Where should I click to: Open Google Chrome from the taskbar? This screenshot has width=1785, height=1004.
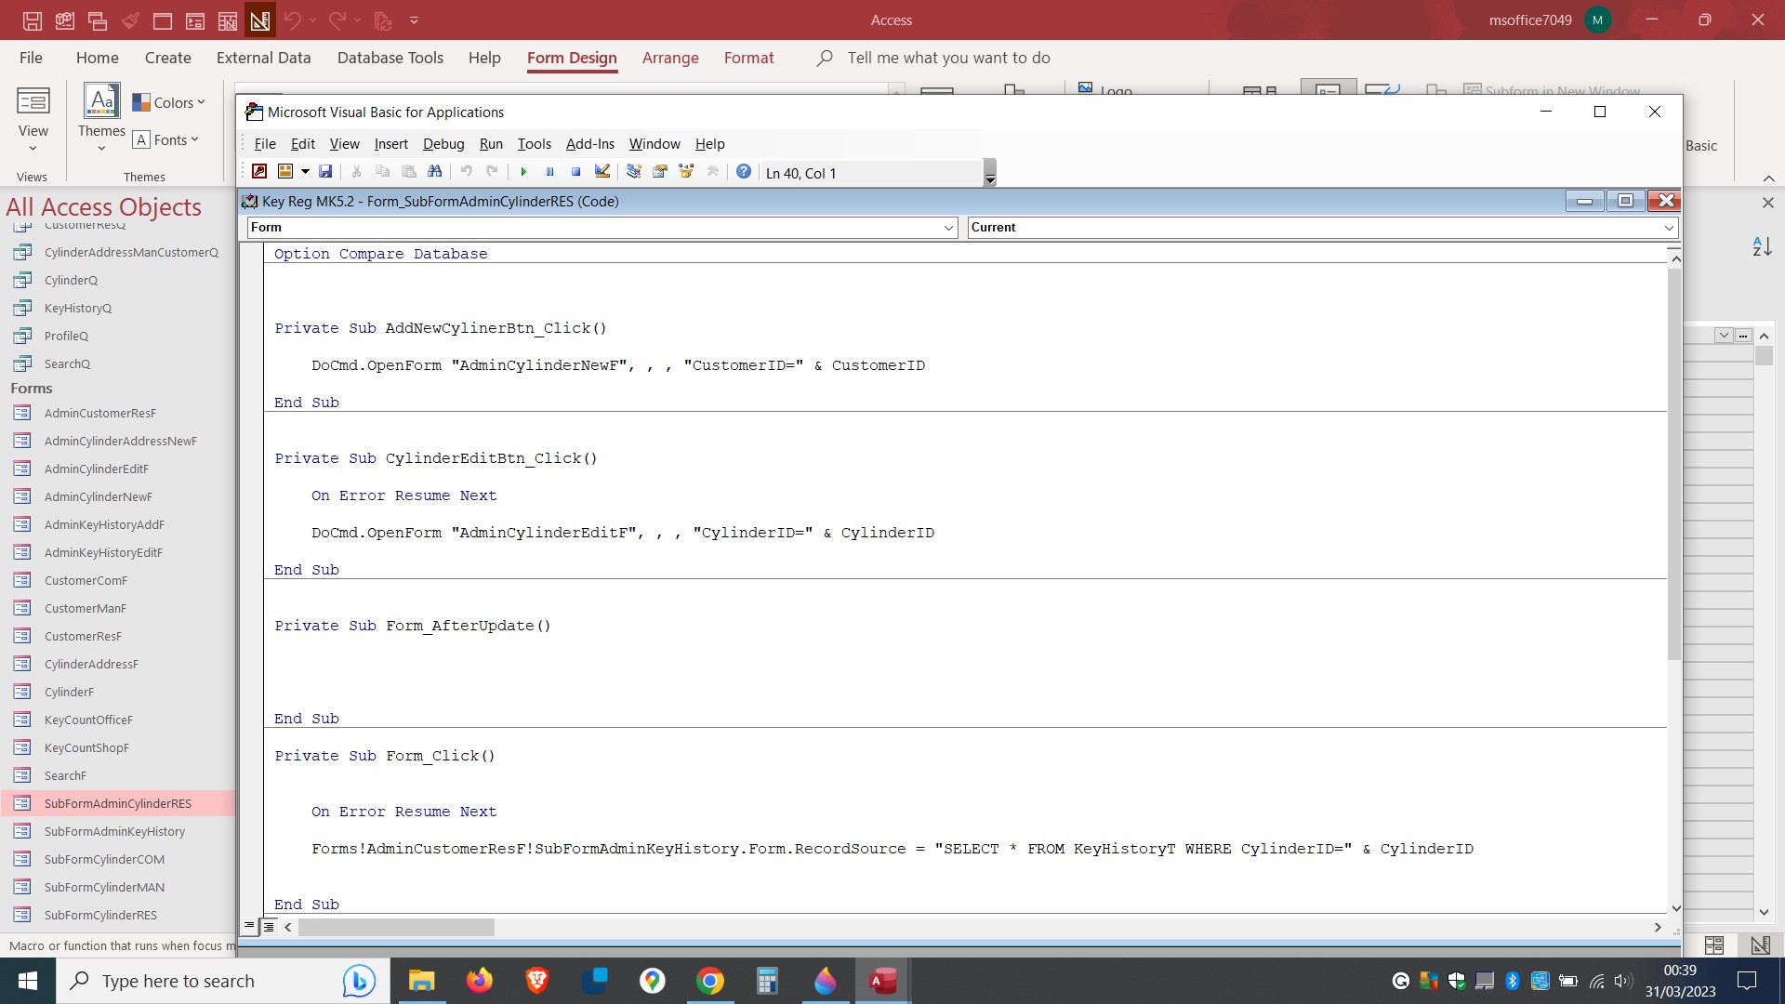710,981
